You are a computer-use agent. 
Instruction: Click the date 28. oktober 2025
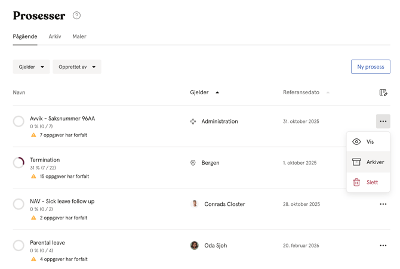301,204
